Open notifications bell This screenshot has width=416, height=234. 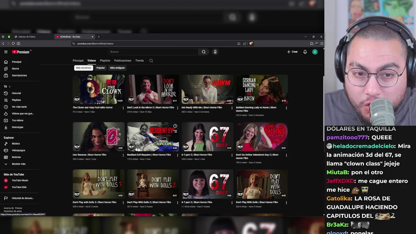(x=305, y=52)
